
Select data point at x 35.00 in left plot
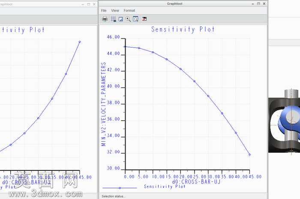(52, 98)
